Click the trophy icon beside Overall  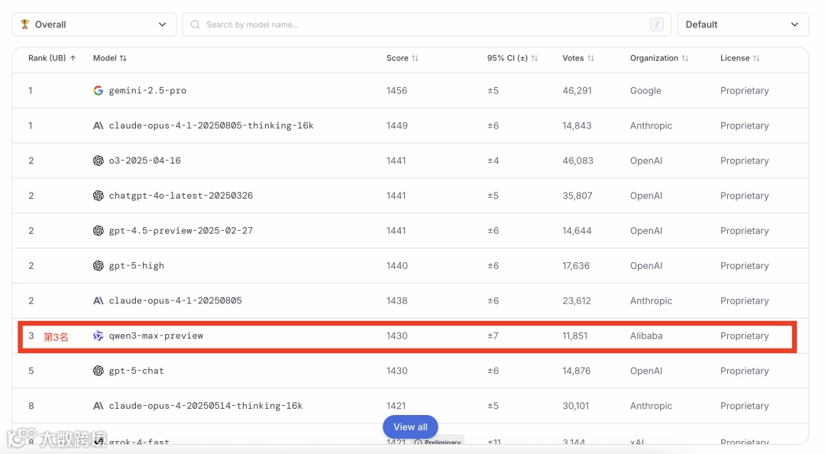click(x=24, y=24)
